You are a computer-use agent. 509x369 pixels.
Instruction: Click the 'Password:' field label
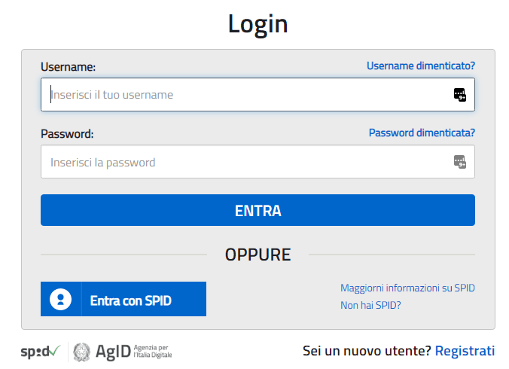tap(67, 134)
